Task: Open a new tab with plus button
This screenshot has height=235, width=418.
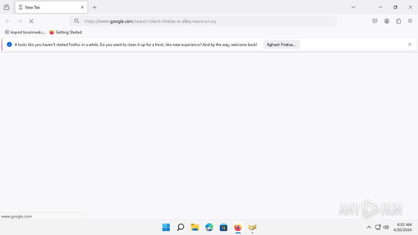Action: 95,7
